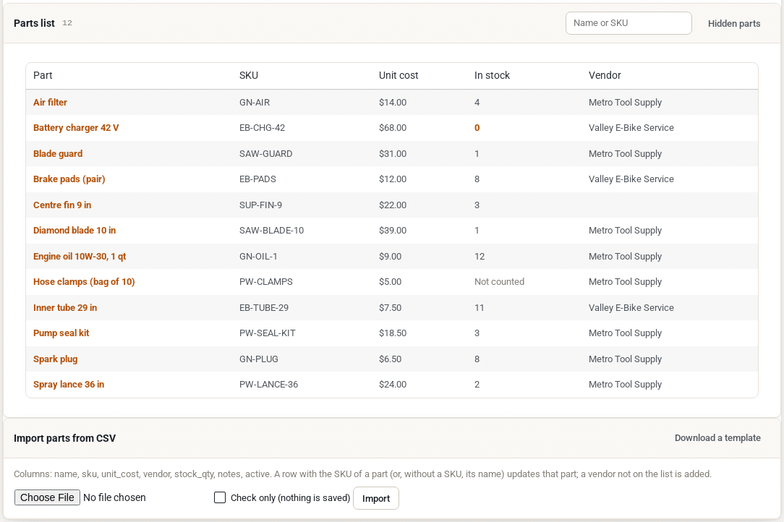
Task: Select SKU cell SUP-FIN-9
Action: pos(260,205)
